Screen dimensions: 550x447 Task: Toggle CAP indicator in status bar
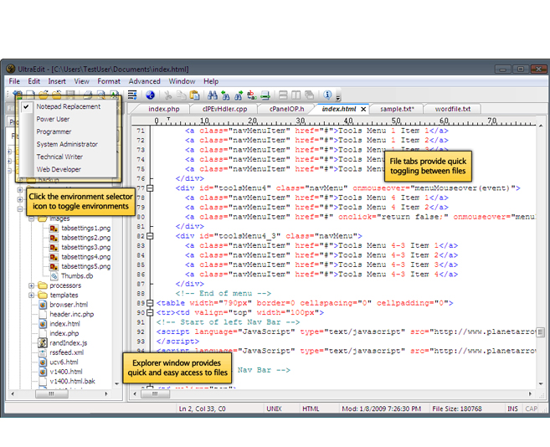click(531, 408)
